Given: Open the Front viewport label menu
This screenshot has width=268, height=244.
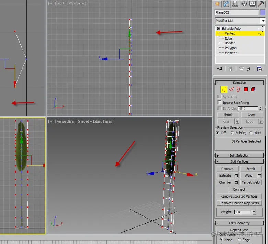Looking at the screenshot, I should click(60, 3).
